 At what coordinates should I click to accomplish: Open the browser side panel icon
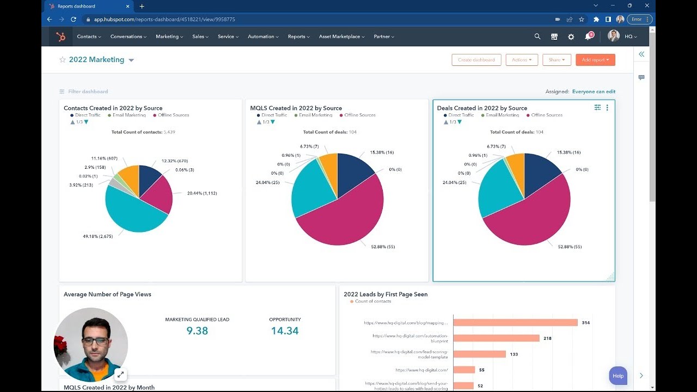(608, 19)
